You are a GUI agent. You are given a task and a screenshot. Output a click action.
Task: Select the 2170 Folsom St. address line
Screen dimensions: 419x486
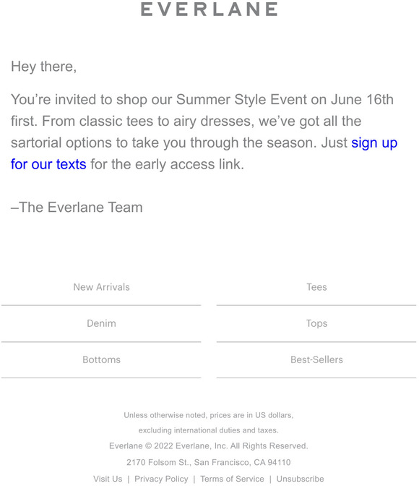[x=208, y=462]
